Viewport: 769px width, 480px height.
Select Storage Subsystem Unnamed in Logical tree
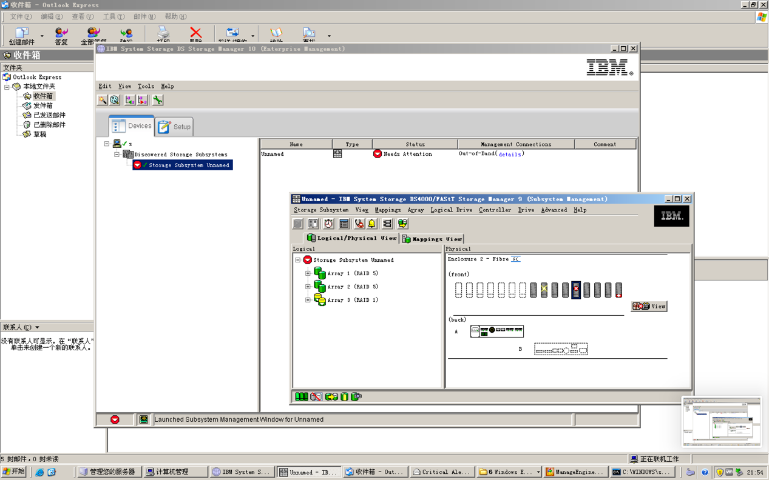coord(353,260)
